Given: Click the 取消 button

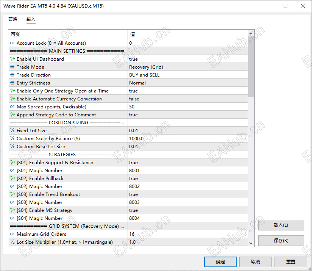Looking at the screenshot, I should pos(256,262).
